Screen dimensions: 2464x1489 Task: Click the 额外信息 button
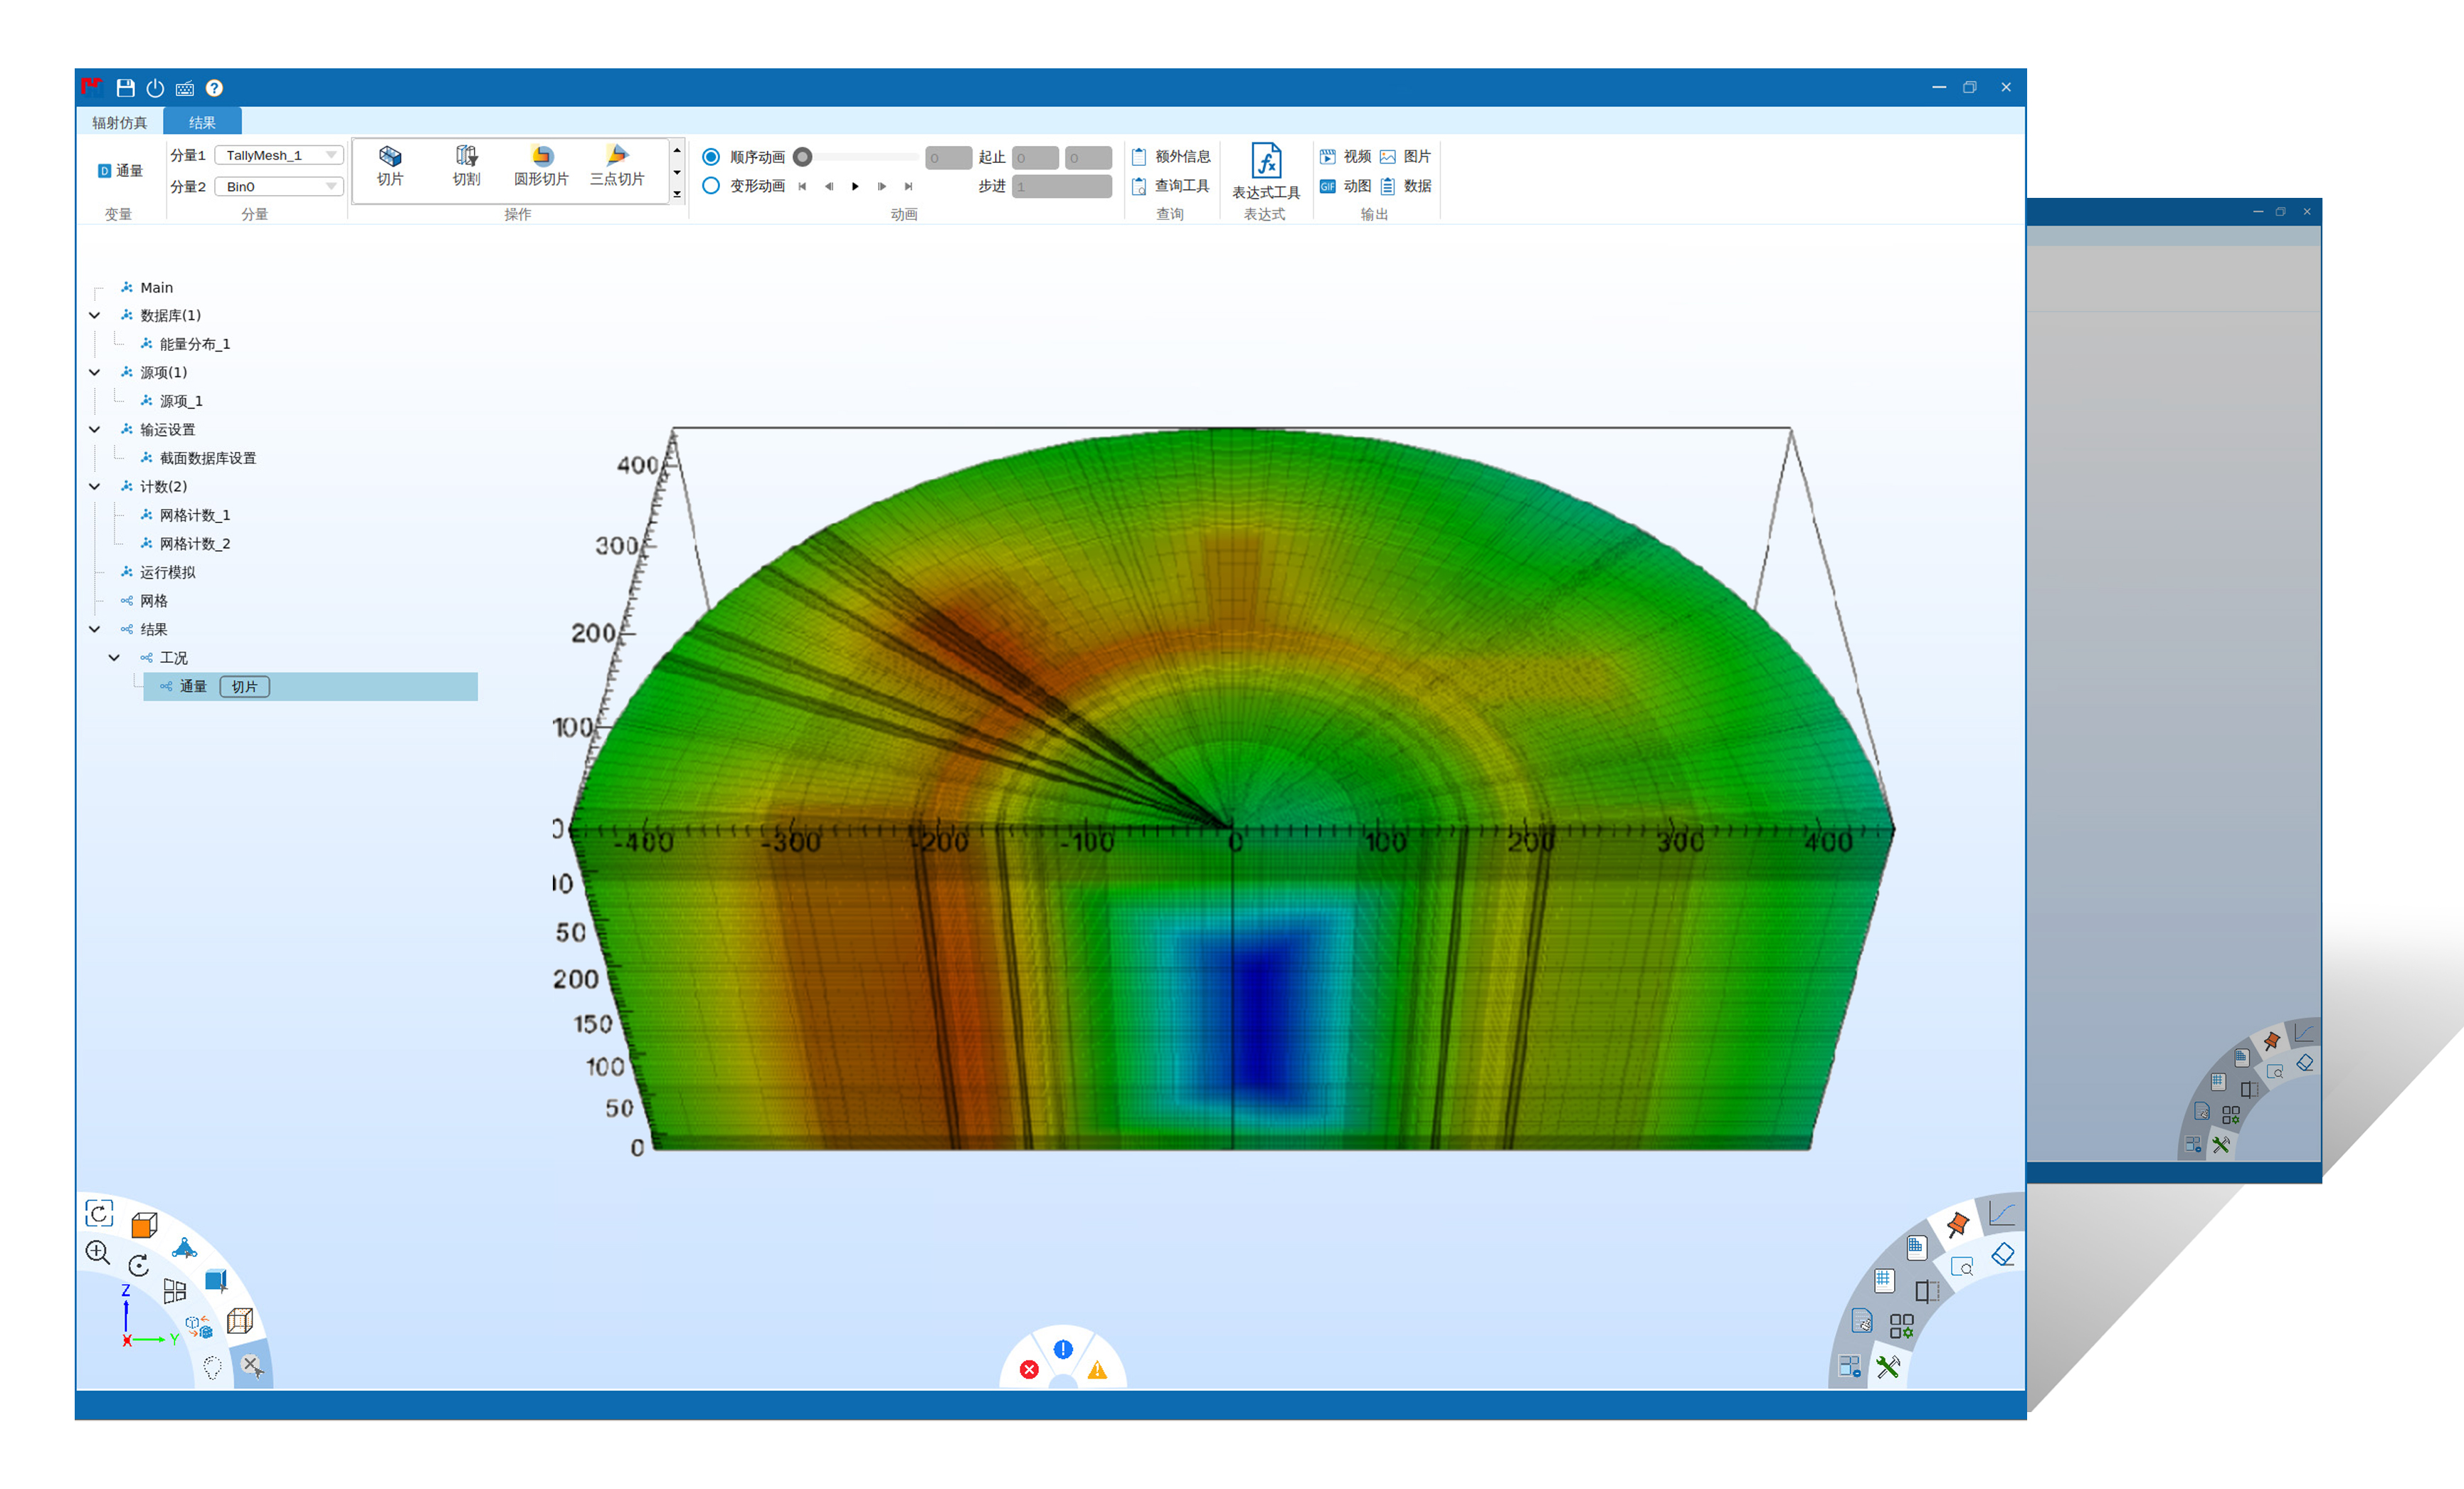[1170, 157]
